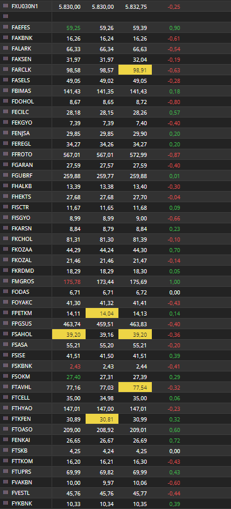
Task: Select the grid icon on the FARCLK row
Action: point(5,70)
